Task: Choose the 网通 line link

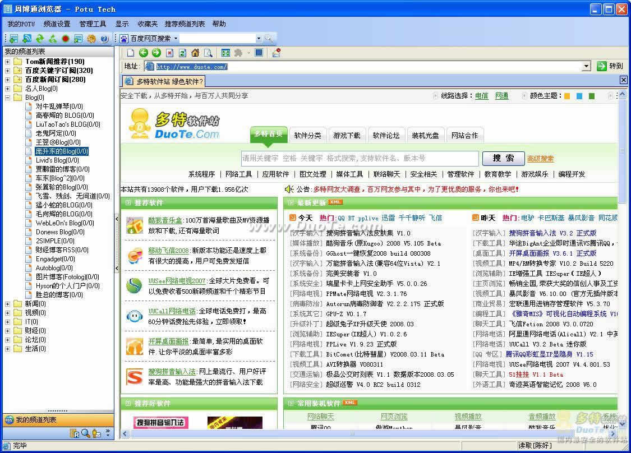Action: click(x=501, y=96)
